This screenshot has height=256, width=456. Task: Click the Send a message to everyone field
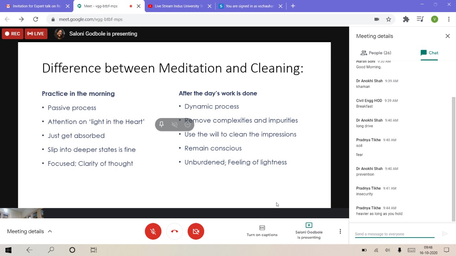[x=394, y=234]
